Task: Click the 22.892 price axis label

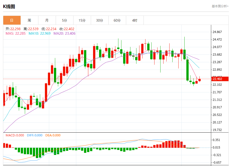Action: coord(217,70)
